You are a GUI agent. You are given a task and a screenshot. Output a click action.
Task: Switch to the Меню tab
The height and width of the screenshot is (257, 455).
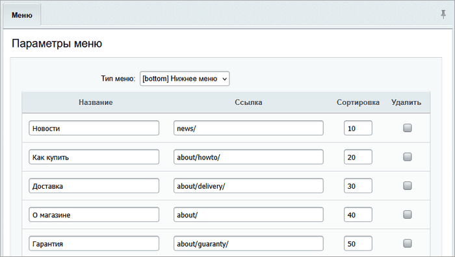tap(21, 15)
